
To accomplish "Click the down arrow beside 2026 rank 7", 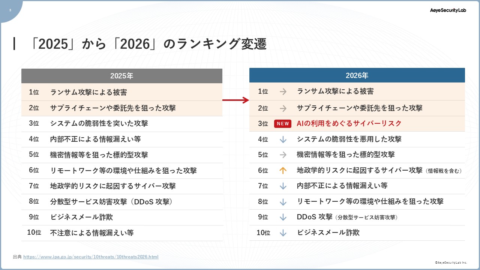I will (x=283, y=186).
